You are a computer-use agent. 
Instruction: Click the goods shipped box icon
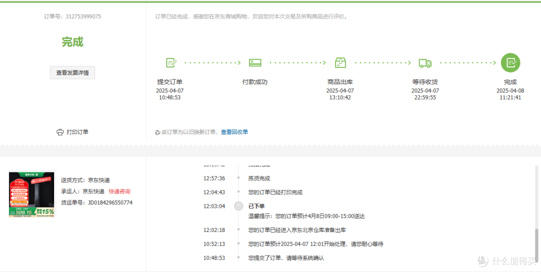340,62
